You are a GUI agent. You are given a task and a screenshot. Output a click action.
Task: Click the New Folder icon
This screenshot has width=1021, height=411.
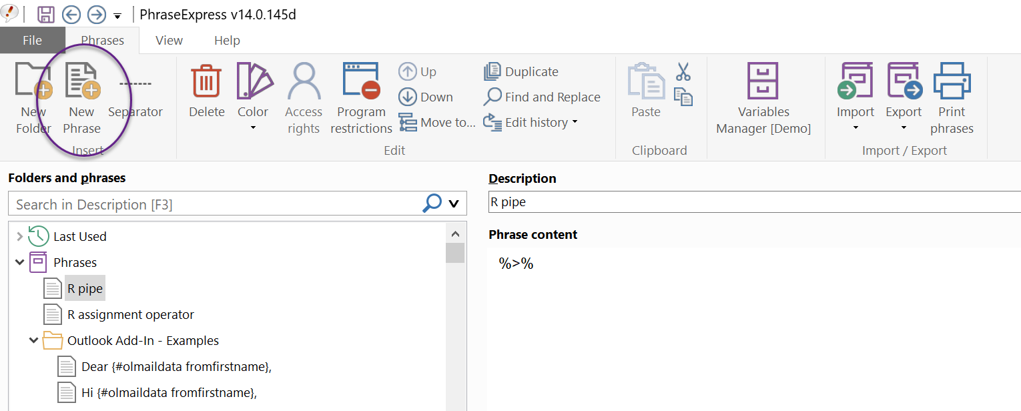(33, 81)
